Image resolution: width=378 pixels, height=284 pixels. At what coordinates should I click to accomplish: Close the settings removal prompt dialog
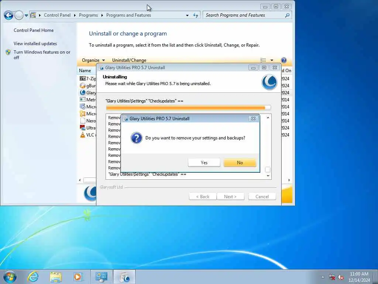[253, 119]
